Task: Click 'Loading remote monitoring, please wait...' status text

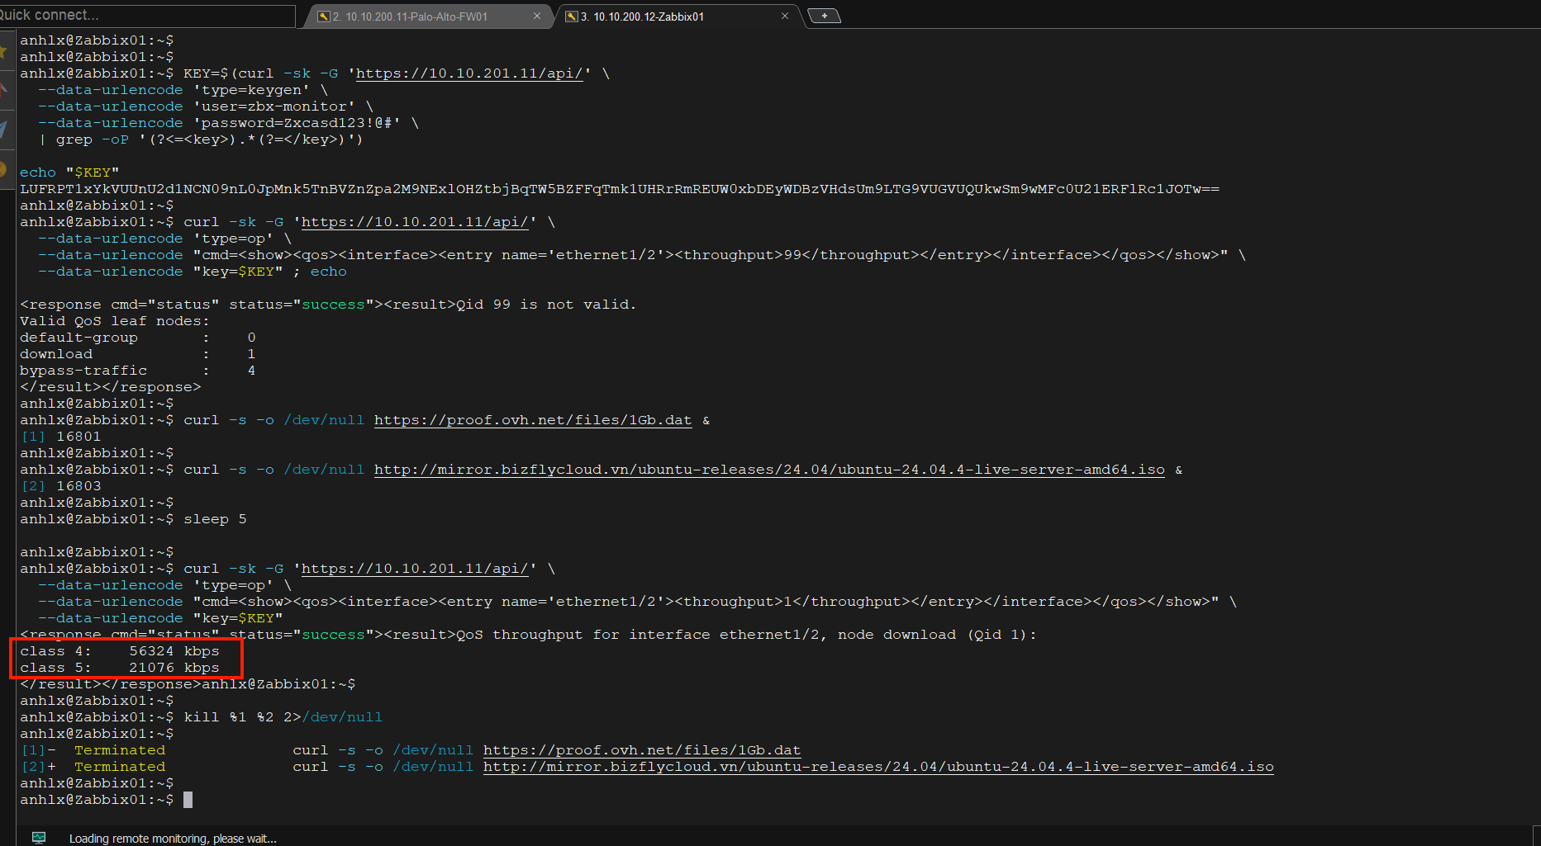Action: [173, 839]
